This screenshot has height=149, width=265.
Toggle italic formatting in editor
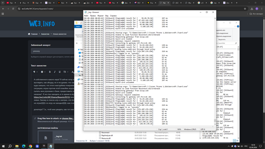[x=55, y=72]
